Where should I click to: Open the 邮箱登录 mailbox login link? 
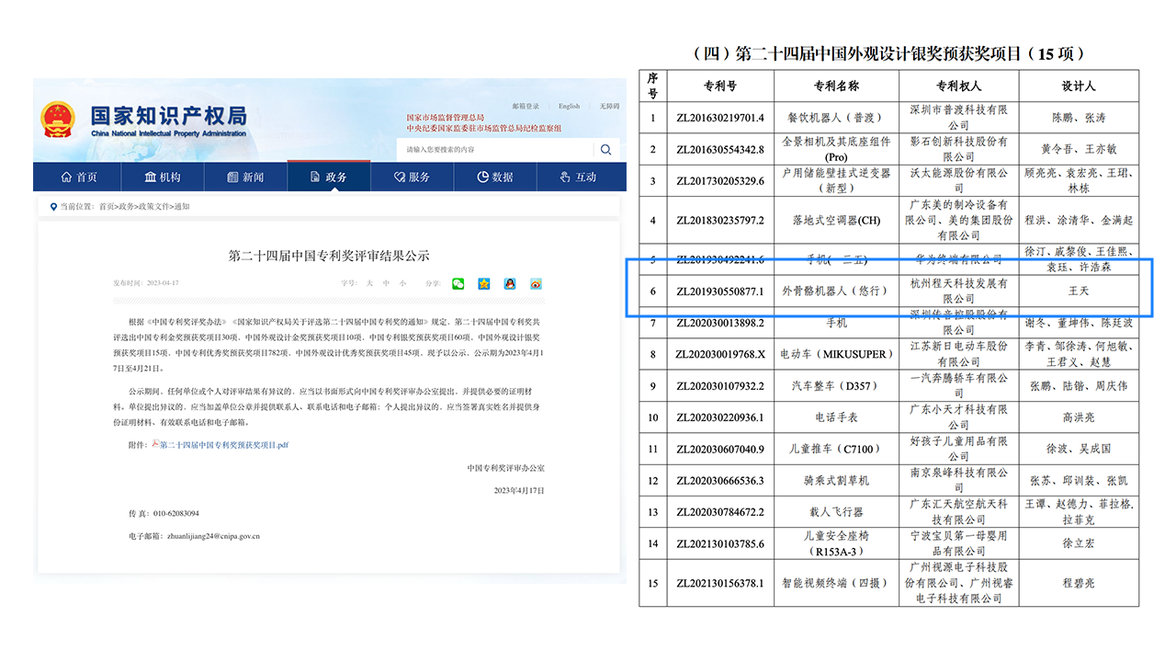pyautogui.click(x=526, y=107)
